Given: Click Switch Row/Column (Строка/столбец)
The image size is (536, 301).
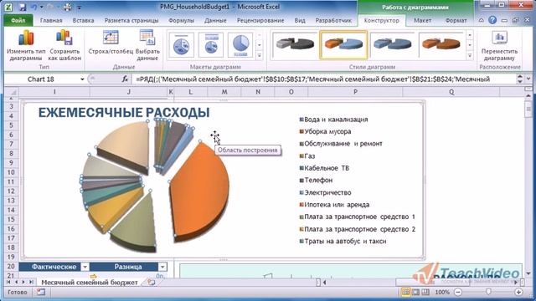Looking at the screenshot, I should pyautogui.click(x=111, y=43).
